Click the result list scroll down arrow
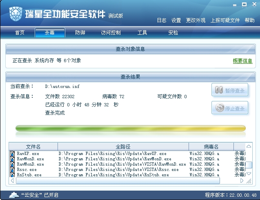 coord(249,173)
